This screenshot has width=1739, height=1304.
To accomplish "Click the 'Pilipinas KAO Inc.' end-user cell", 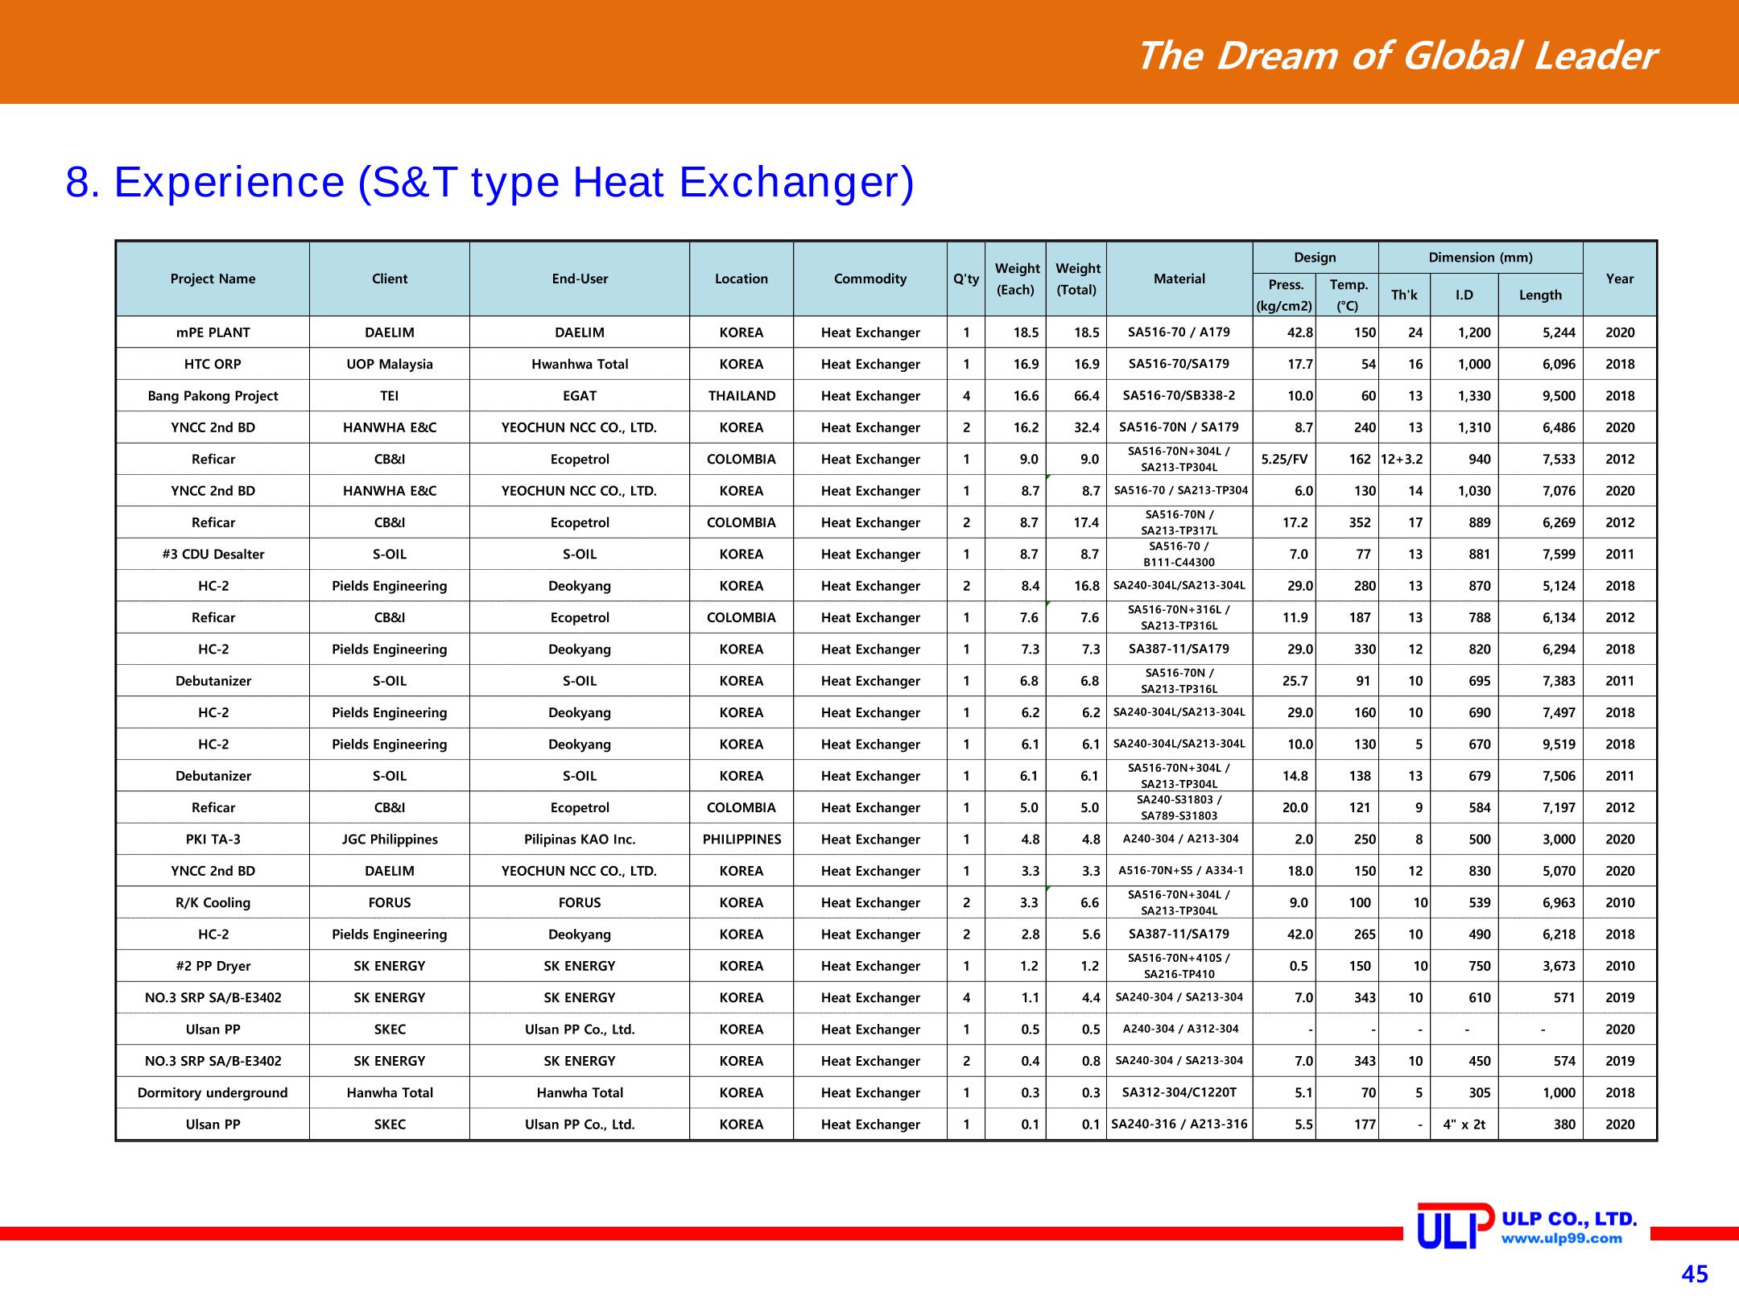I will click(x=580, y=840).
